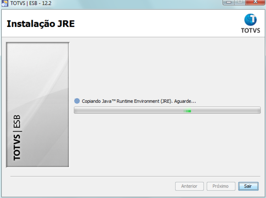Click the disabled Anterior button

tap(189, 186)
